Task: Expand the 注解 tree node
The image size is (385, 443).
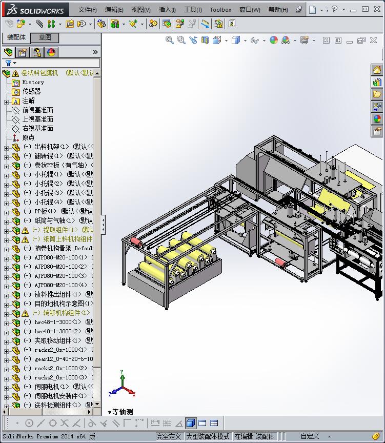Action: [7, 102]
